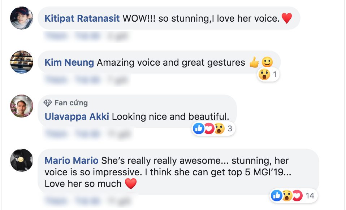
Task: Click Ulavappa Akki's profile picture
Action: [22, 106]
